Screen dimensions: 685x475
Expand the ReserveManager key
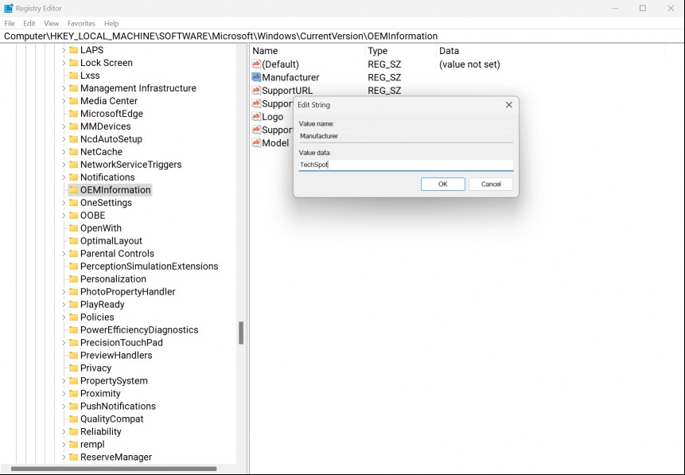point(64,457)
